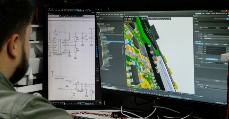Click Add button under Snap Points
229x119 pixels.
tap(217, 81)
